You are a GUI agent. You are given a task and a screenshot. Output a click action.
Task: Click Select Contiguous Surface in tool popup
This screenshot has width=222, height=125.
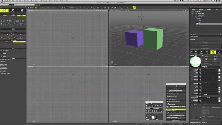click(x=176, y=94)
